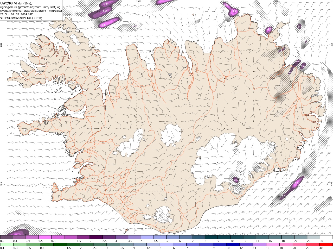Pick the snow legend swatch between 1.5 and 2

(83, 237)
